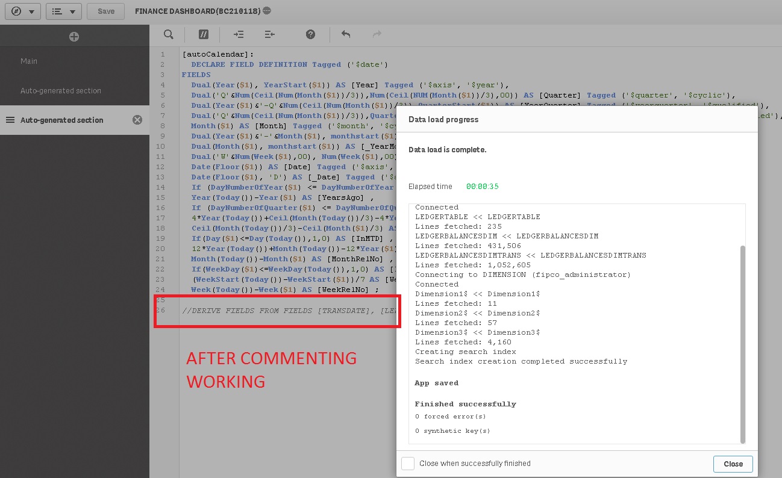Open the list view options menu
The width and height of the screenshot is (782, 478).
coord(64,11)
